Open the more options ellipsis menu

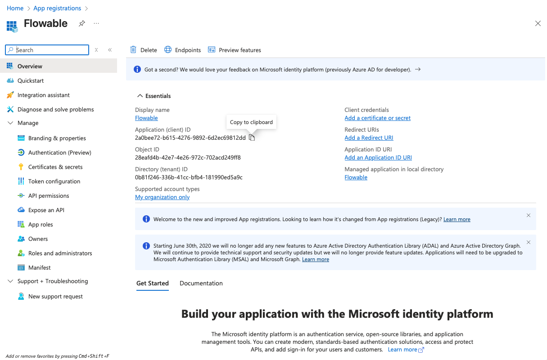(96, 23)
